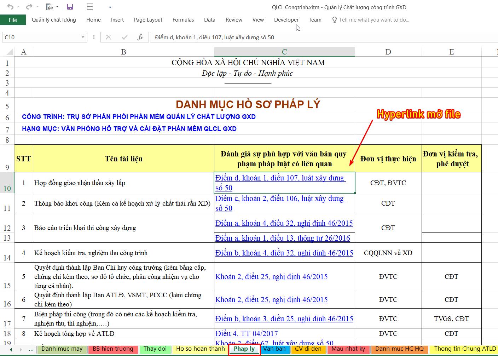
Task: Select column B header
Action: pos(123,52)
